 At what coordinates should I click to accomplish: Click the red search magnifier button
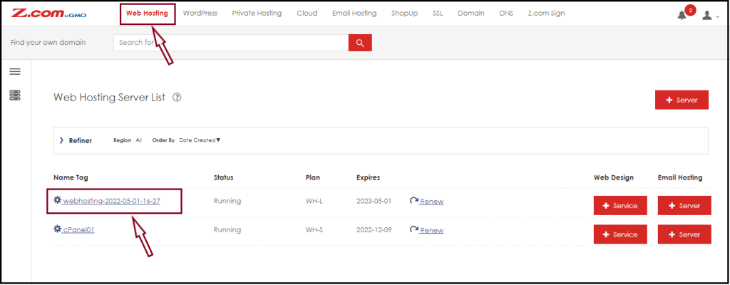[x=360, y=43]
